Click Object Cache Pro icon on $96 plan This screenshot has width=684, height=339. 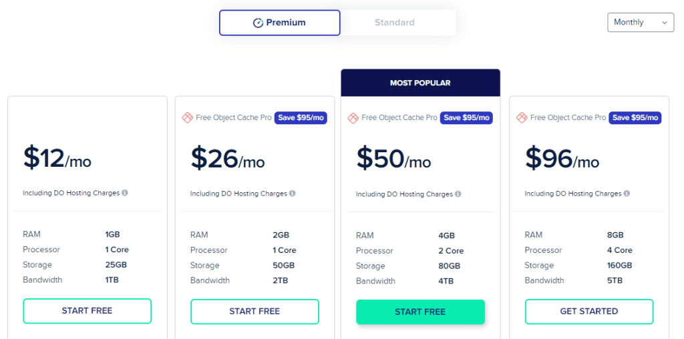point(522,117)
